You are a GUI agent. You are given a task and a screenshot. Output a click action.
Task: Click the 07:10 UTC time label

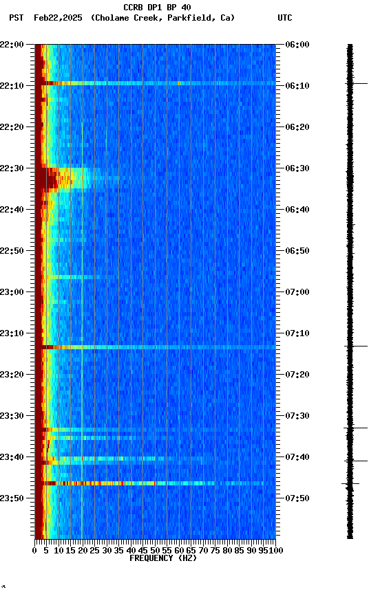click(x=297, y=333)
